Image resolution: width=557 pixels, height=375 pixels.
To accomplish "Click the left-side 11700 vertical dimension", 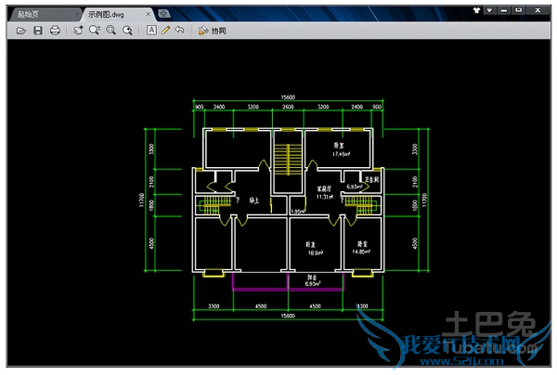I will (141, 200).
